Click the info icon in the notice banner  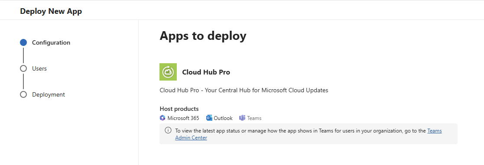point(168,130)
